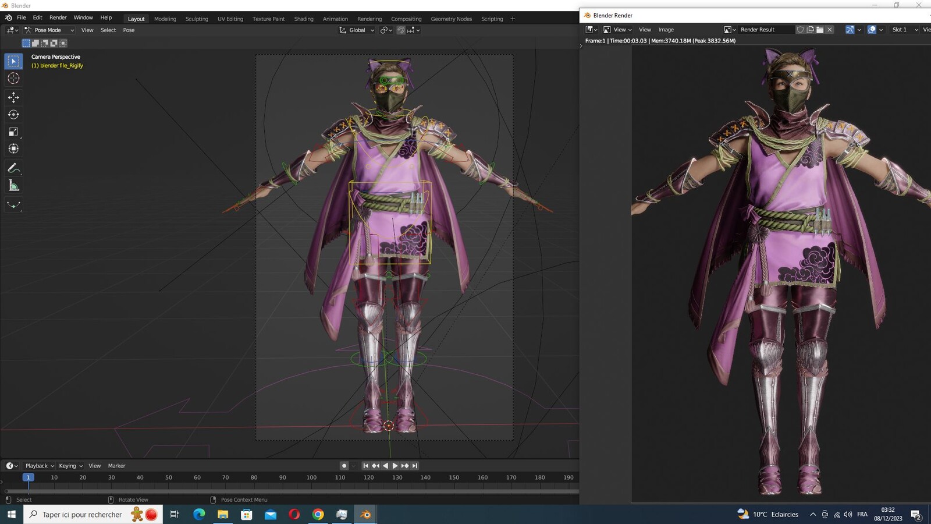Open the Window menu
931x524 pixels.
(83, 17)
